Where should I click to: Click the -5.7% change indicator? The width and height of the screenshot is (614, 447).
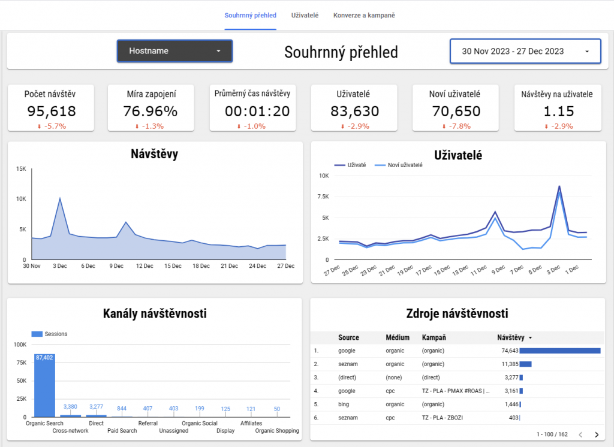coord(52,126)
